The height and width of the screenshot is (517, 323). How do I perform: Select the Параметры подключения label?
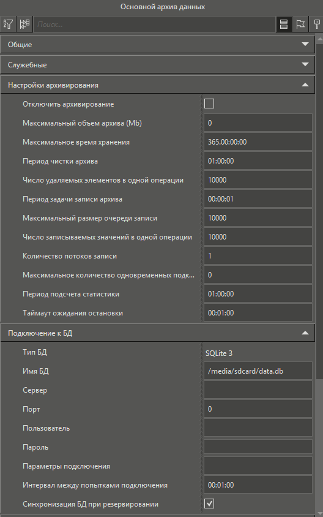(66, 466)
